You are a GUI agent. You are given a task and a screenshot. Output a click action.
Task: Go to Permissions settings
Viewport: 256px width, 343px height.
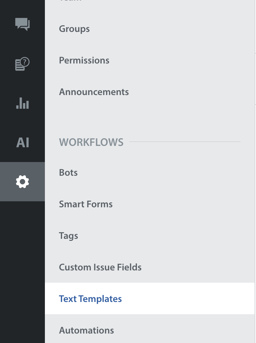(84, 60)
